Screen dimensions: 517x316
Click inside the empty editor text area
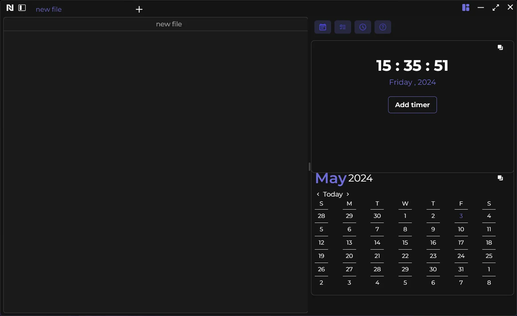156,172
